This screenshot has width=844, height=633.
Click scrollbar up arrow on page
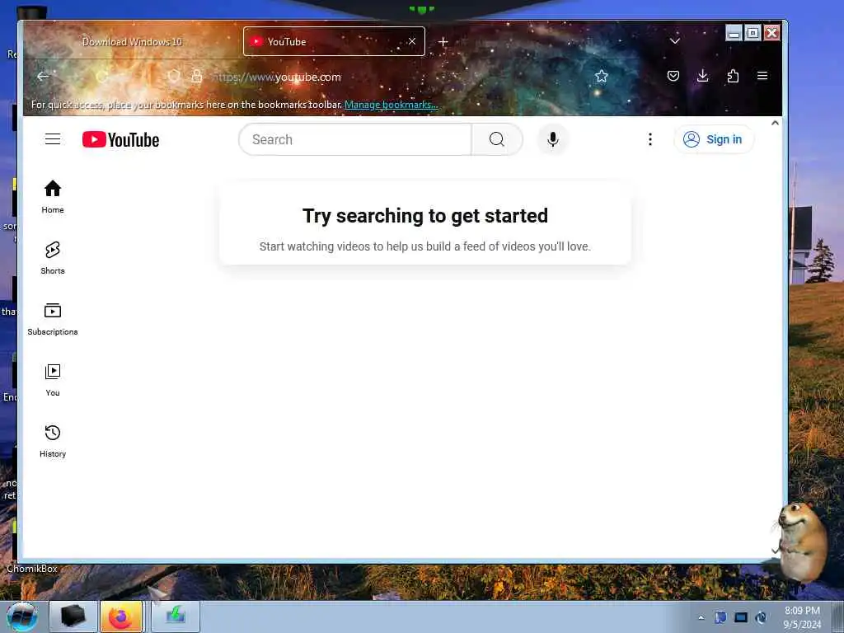pos(775,124)
